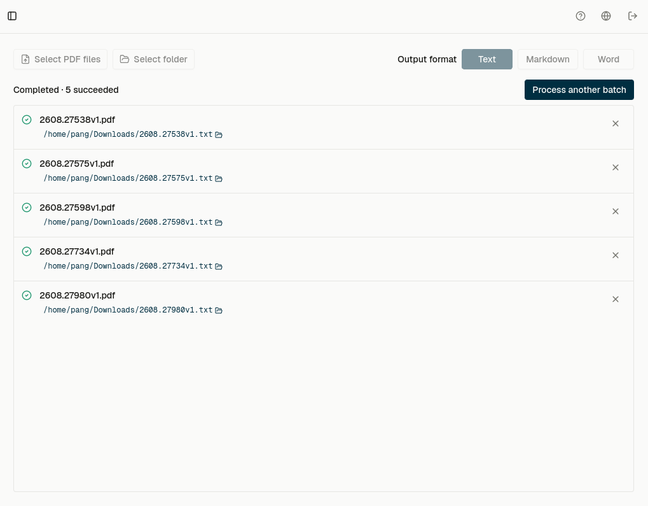Remove 2608.27538v1.pdf from the list
Viewport: 648px width, 506px height.
pyautogui.click(x=616, y=123)
